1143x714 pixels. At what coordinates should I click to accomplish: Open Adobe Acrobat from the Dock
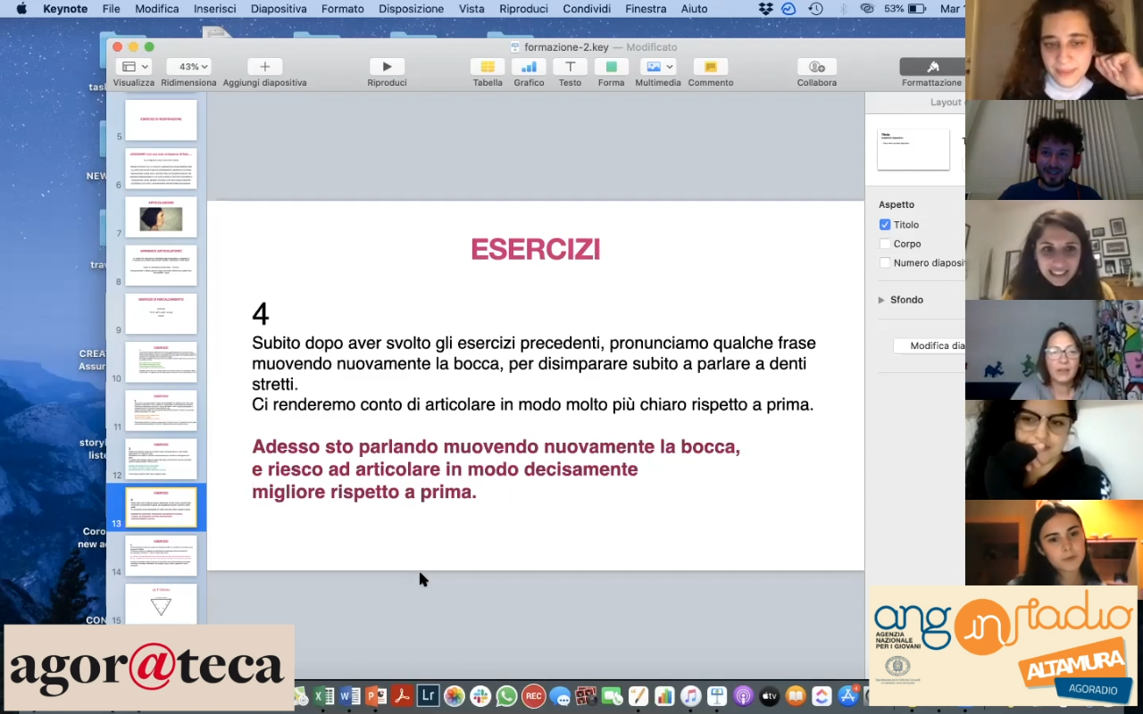pos(402,696)
